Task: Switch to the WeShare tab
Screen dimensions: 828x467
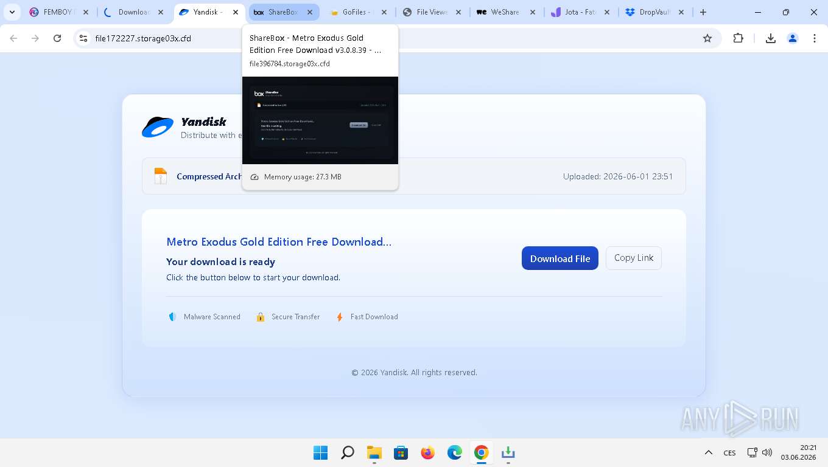Action: pos(507,12)
